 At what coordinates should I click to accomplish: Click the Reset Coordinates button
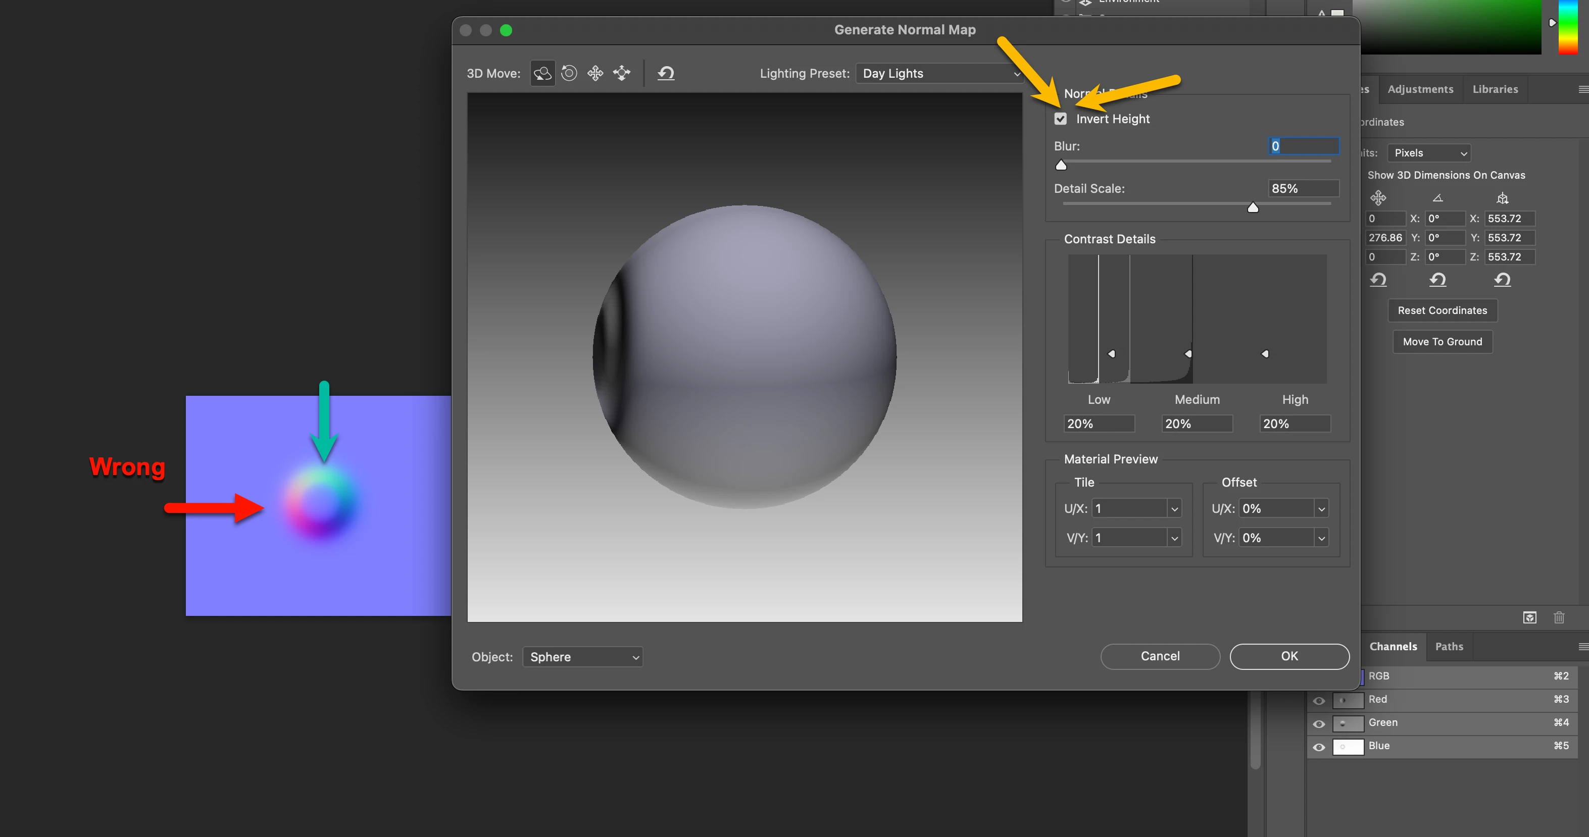click(x=1442, y=310)
